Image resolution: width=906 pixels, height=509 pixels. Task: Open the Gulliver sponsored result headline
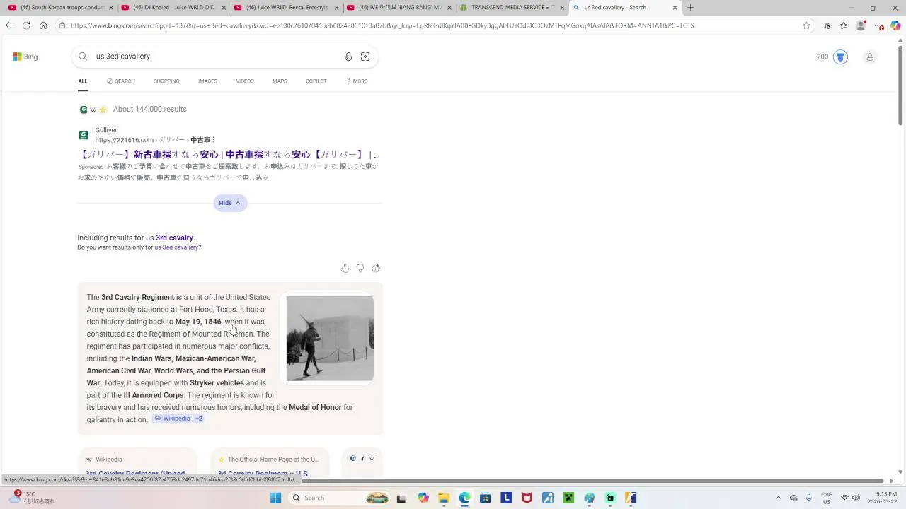click(x=229, y=155)
